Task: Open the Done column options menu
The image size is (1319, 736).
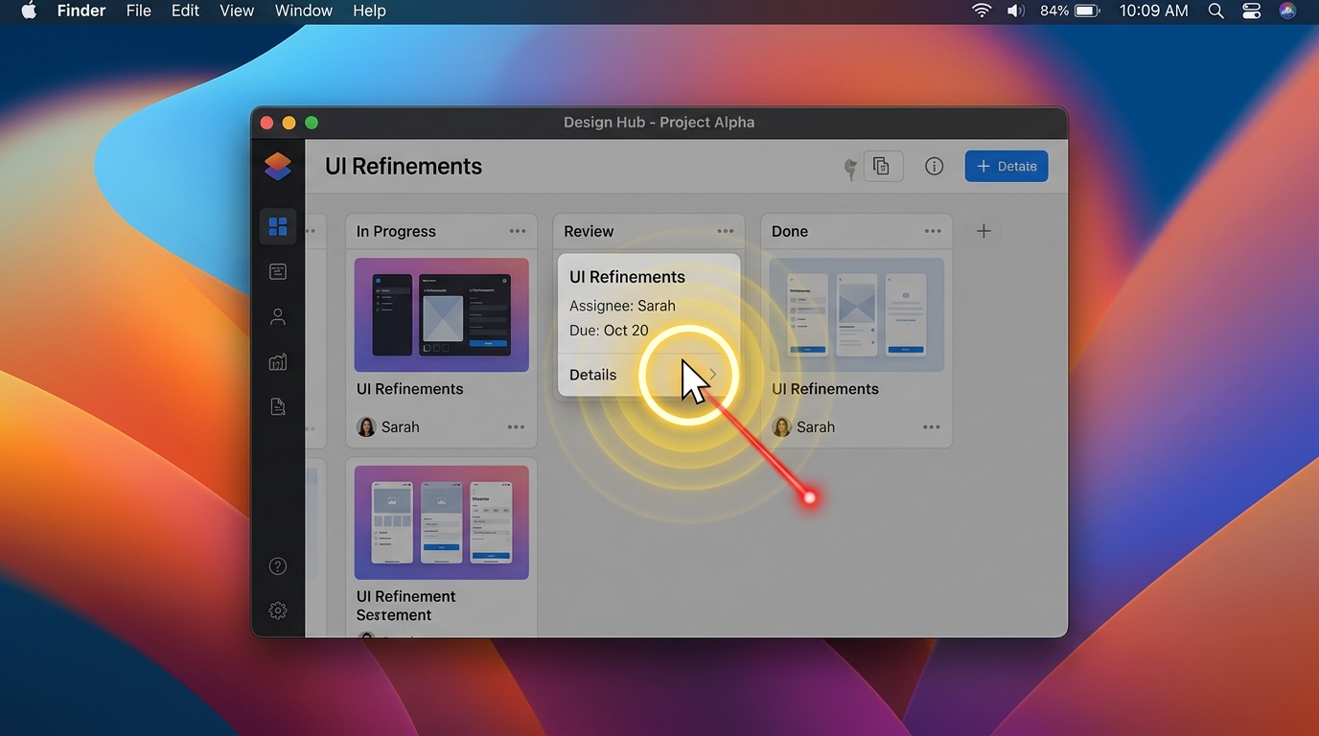Action: 933,231
